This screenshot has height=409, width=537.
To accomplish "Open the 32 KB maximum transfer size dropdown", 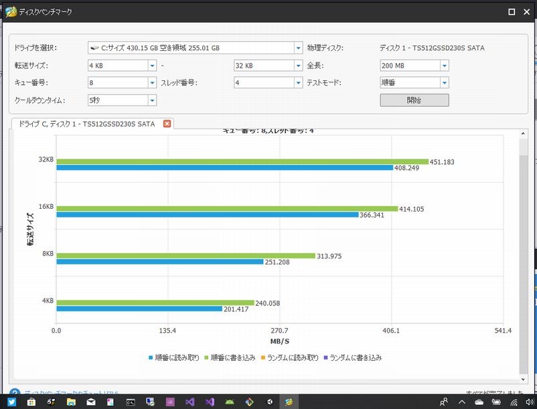I will 298,66.
